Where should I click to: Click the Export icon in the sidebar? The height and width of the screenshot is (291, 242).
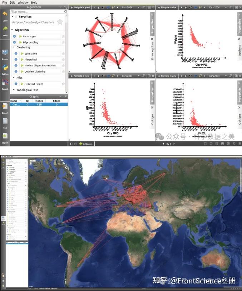click(x=5, y=106)
